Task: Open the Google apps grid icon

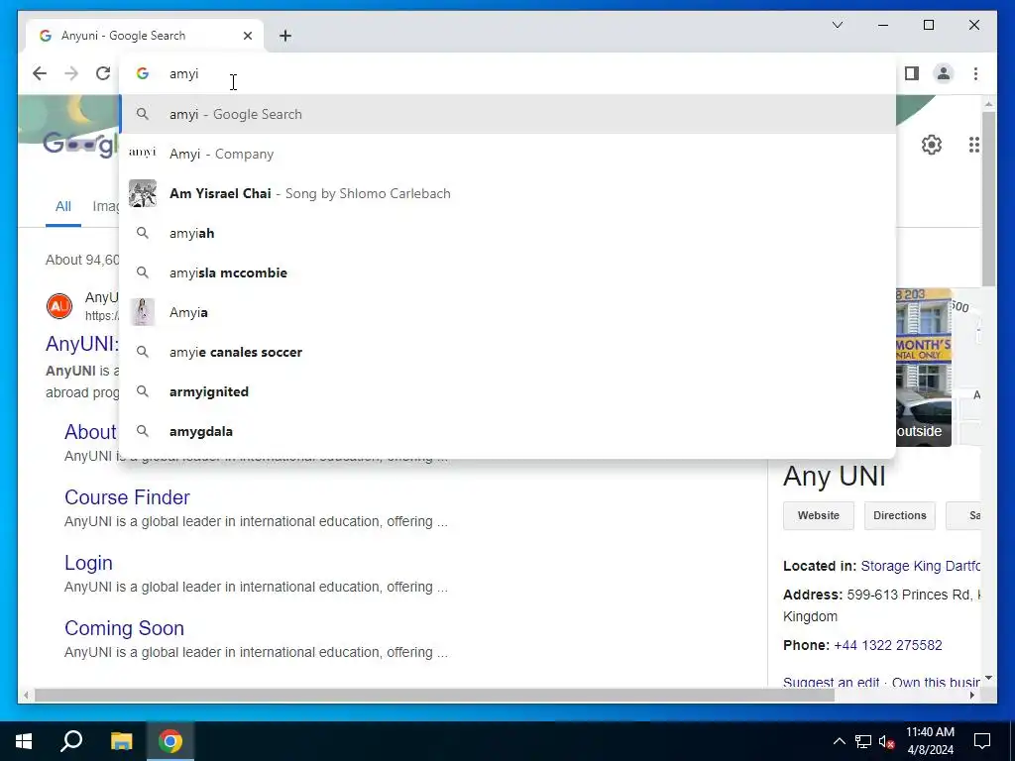Action: pos(973,145)
